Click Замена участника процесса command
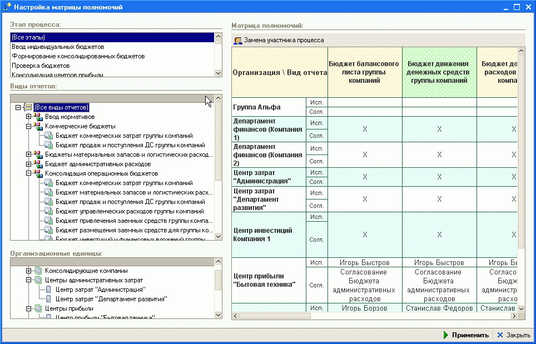This screenshot has height=344, width=536. [x=279, y=41]
